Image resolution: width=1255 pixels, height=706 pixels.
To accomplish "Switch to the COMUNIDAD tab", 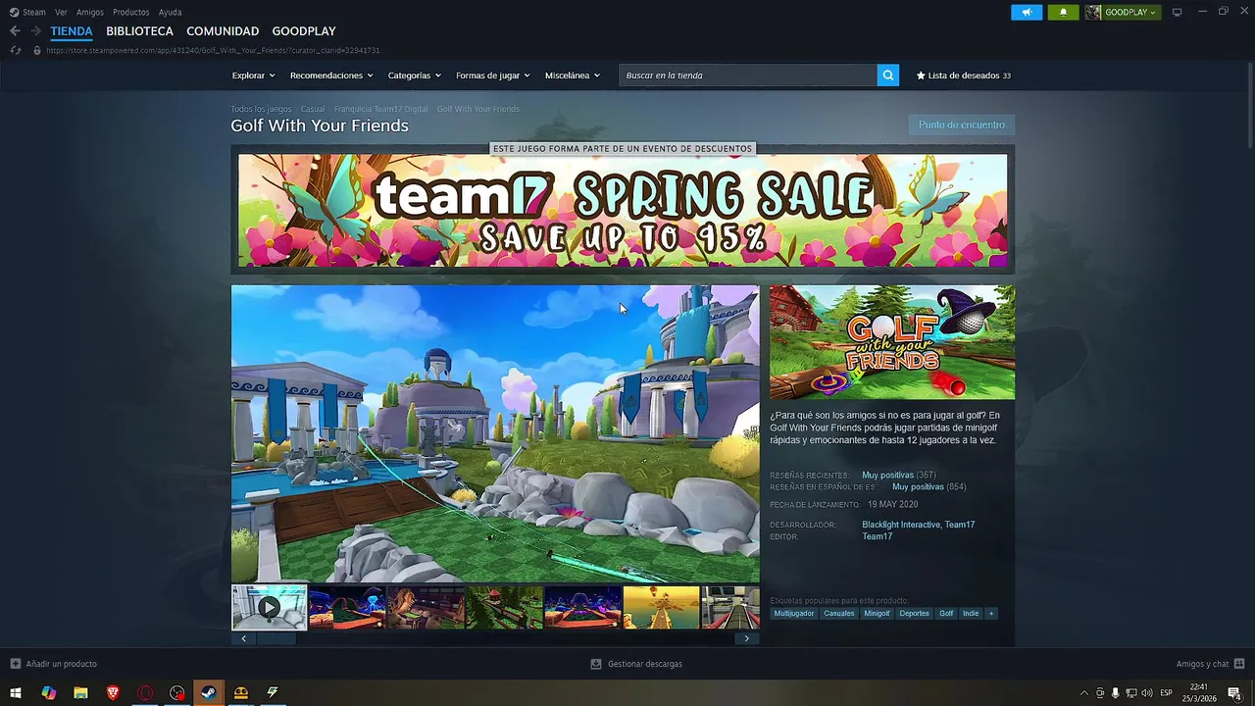I will [223, 31].
